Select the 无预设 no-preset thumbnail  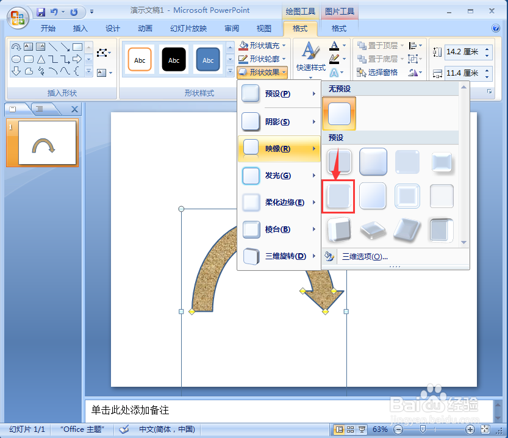click(339, 113)
